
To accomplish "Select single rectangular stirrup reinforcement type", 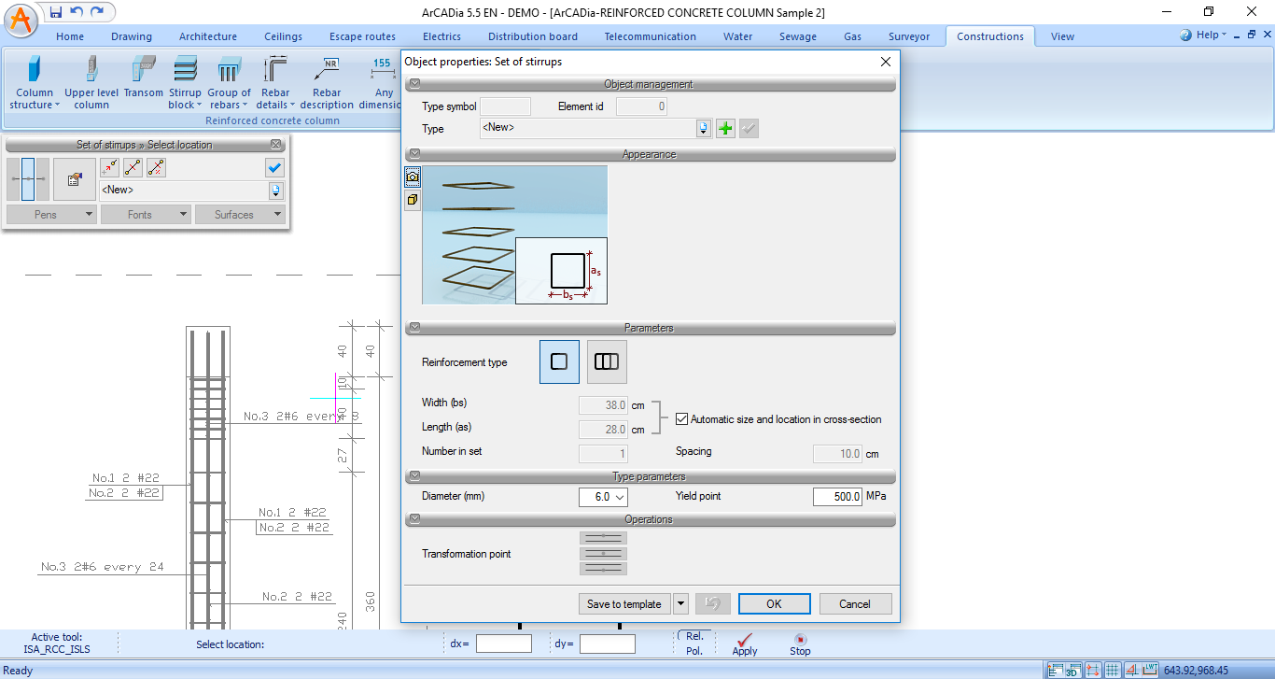I will [x=559, y=362].
